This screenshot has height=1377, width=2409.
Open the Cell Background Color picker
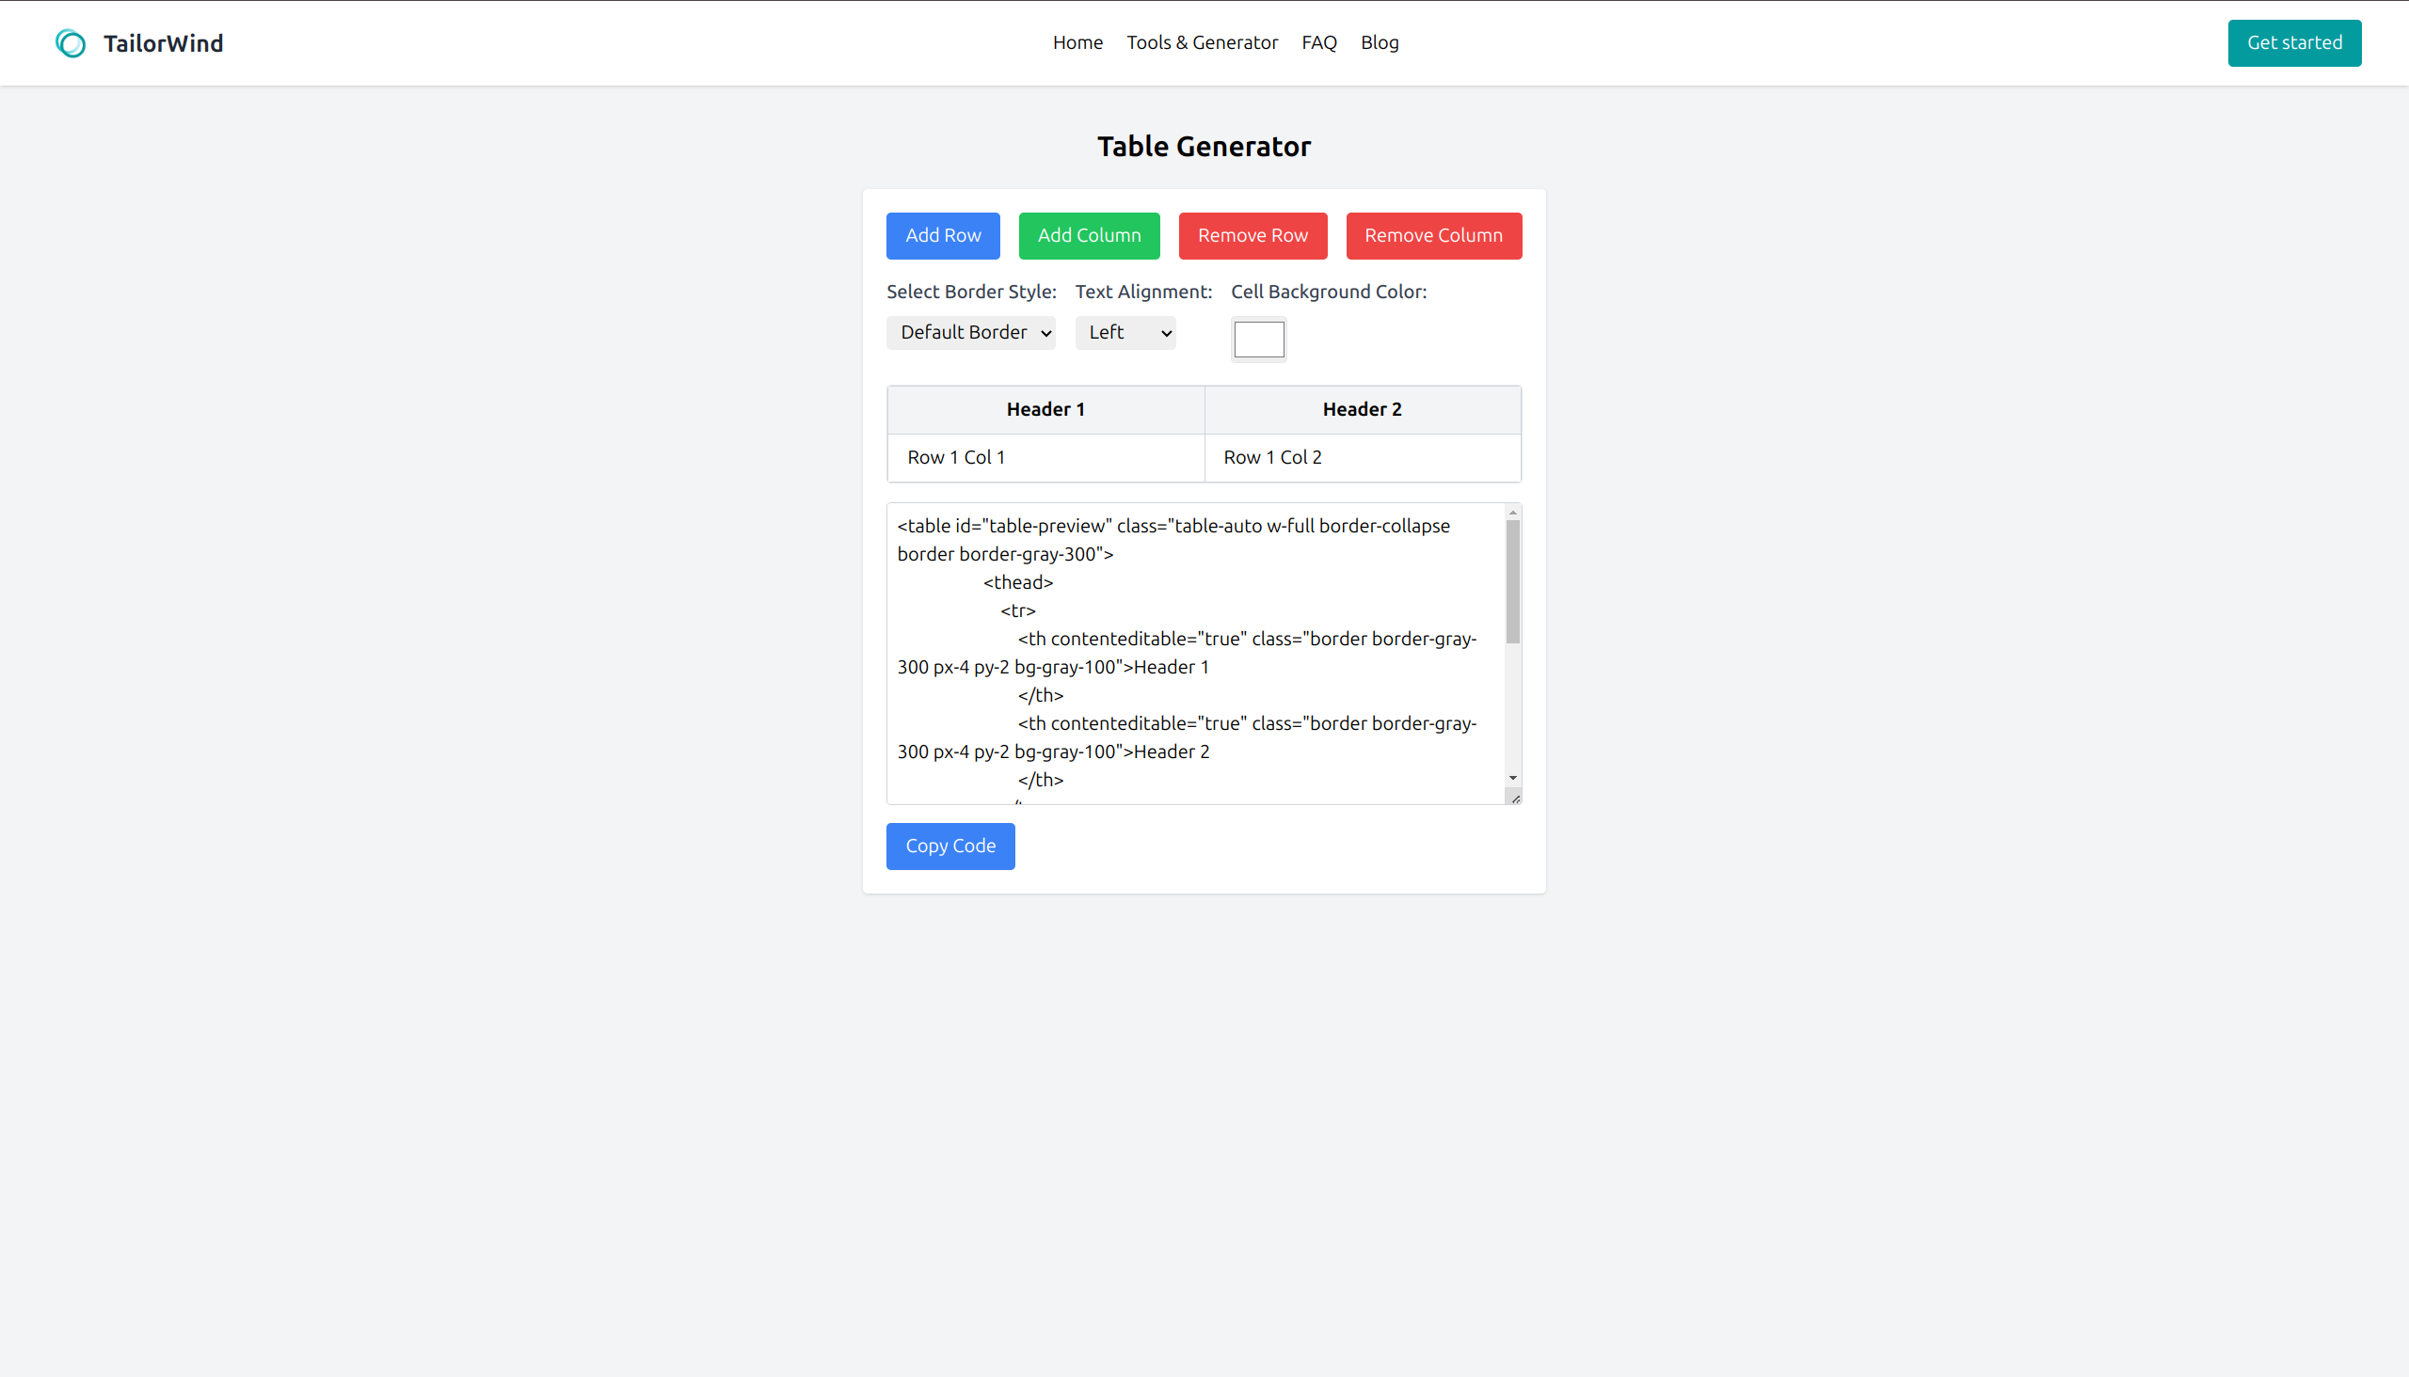pos(1259,338)
